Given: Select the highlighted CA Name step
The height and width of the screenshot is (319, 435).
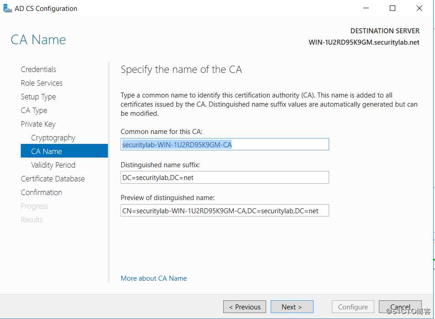Looking at the screenshot, I should click(64, 151).
